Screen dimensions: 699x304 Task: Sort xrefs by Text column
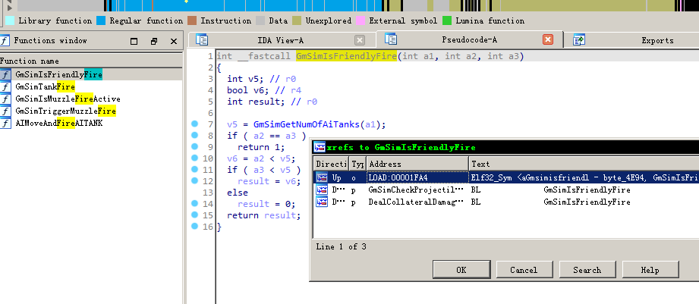(584, 164)
